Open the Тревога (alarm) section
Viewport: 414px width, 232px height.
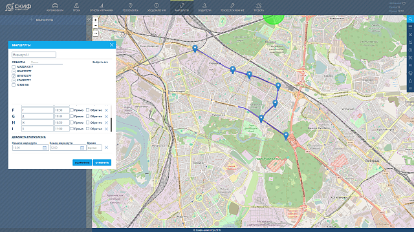pyautogui.click(x=259, y=7)
